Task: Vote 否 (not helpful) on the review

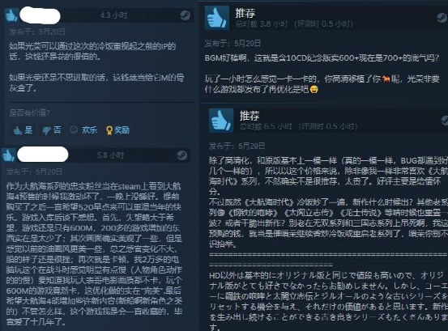Action: click(52, 130)
